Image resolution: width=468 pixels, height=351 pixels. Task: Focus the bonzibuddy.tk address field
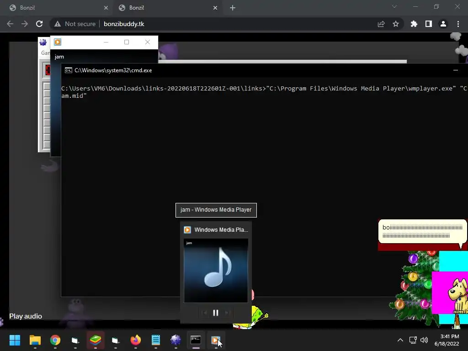pos(124,24)
